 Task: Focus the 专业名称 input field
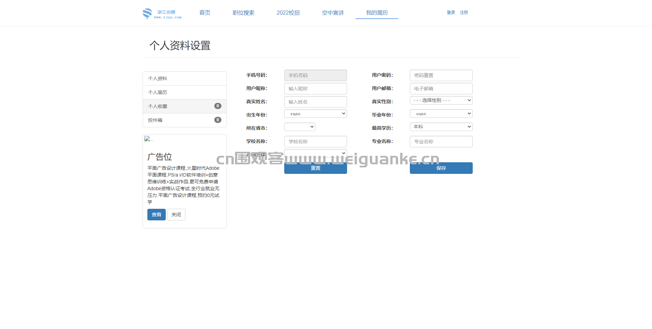441,142
